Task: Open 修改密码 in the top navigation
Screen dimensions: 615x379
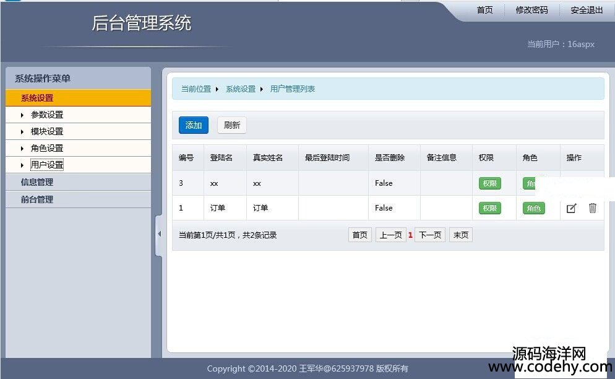Action: pyautogui.click(x=531, y=10)
